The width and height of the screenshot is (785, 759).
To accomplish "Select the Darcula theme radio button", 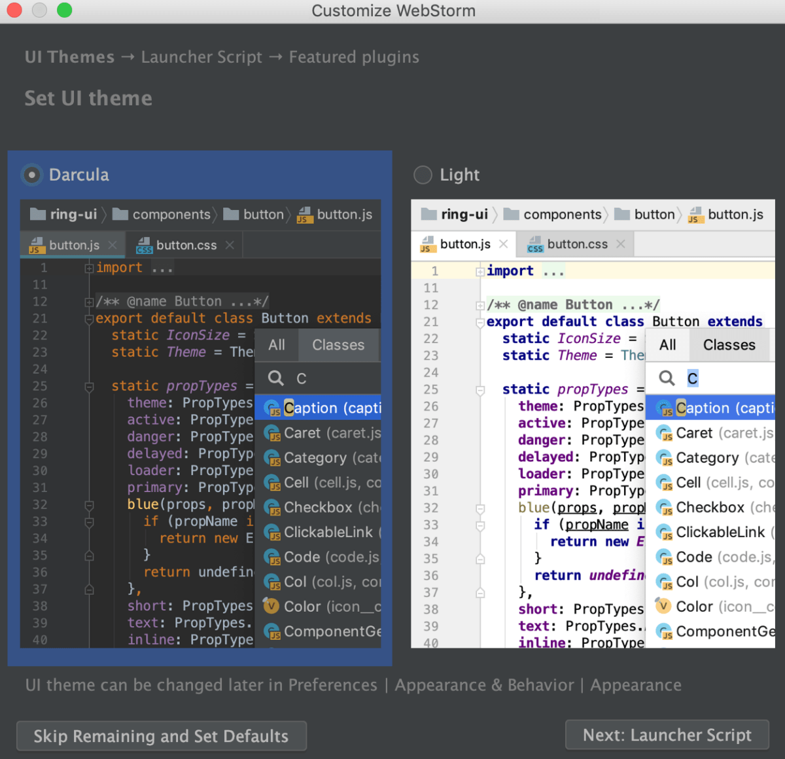I will (31, 175).
